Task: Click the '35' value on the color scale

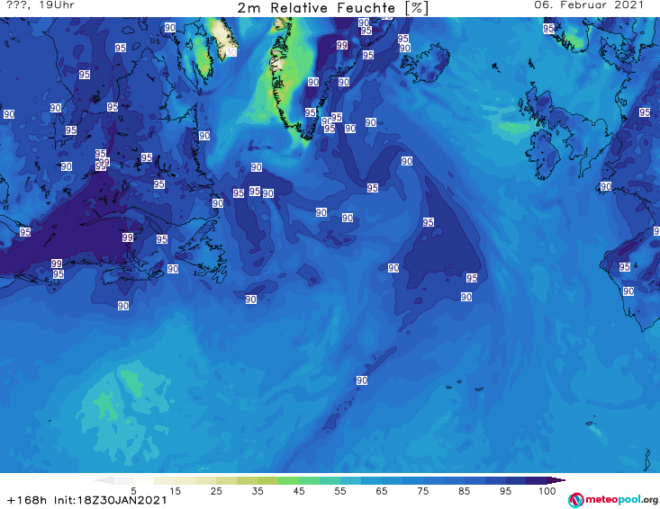Action: coord(258,491)
